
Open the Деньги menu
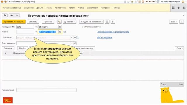[40, 8]
